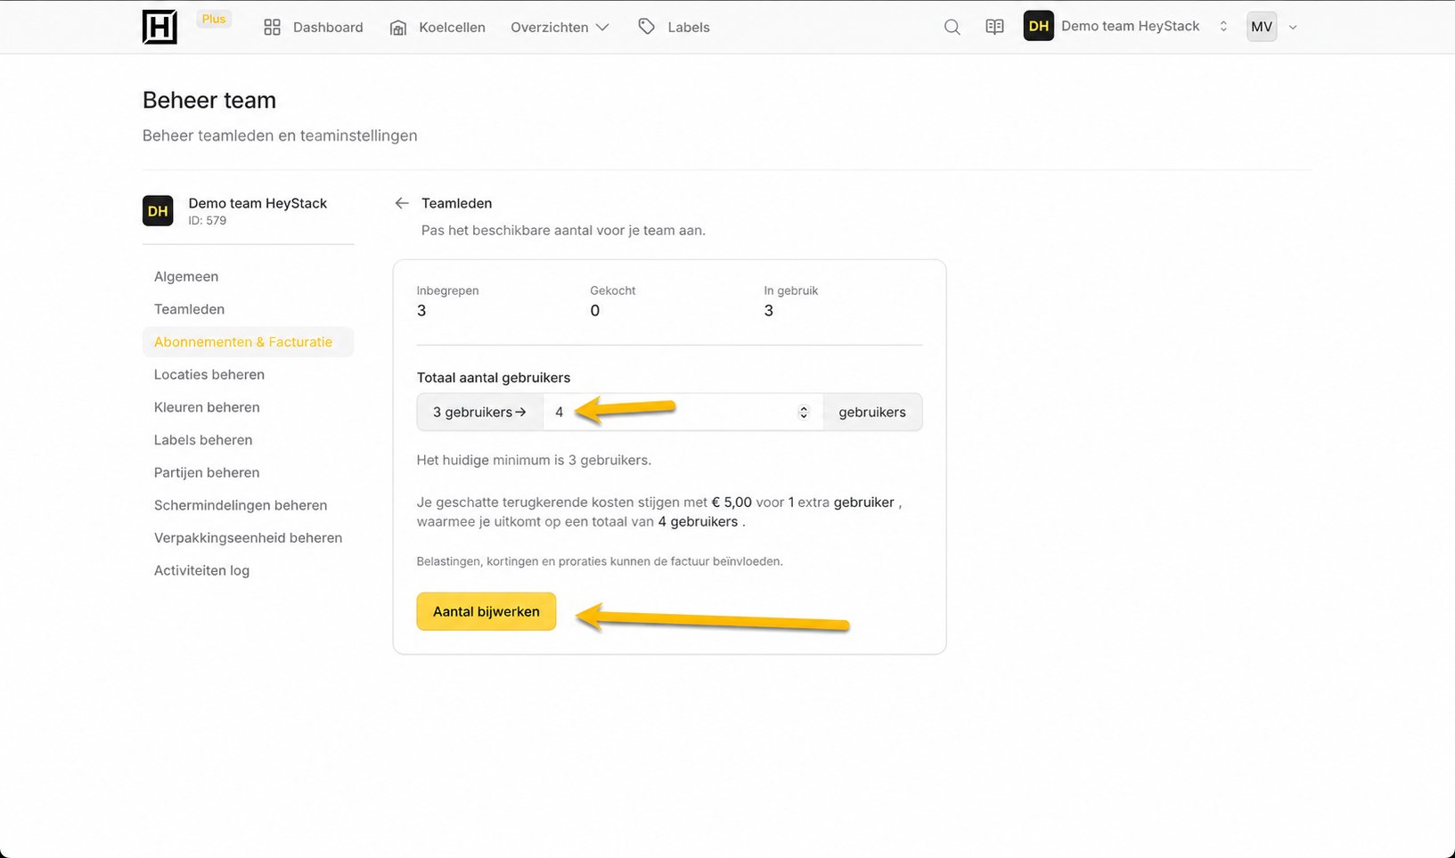Click the 'ID: 579' team identifier

pyautogui.click(x=208, y=221)
